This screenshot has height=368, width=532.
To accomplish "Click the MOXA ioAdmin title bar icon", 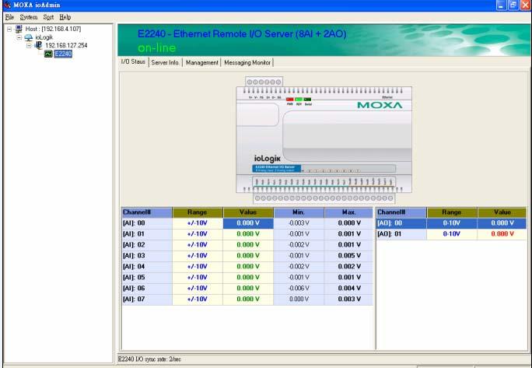I will [7, 5].
